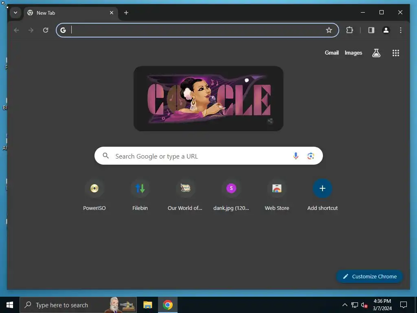The width and height of the screenshot is (417, 313).
Task: Click the taskbar Type here to search box
Action: click(78, 305)
